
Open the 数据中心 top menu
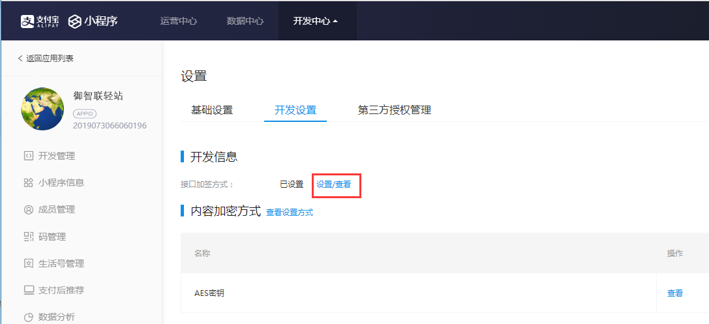coord(245,21)
